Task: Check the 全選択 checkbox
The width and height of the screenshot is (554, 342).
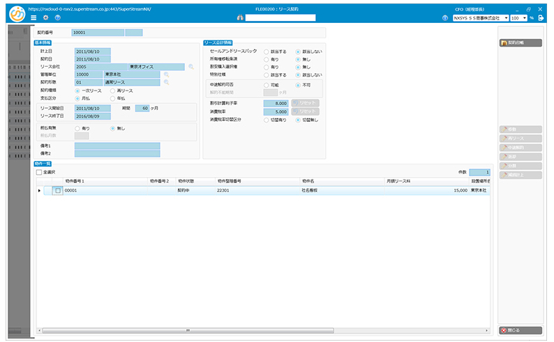Action: [39, 173]
